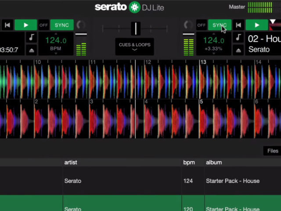Viewport: 281px width, 211px height.
Task: Eject the track from right deck
Action: 238,50
